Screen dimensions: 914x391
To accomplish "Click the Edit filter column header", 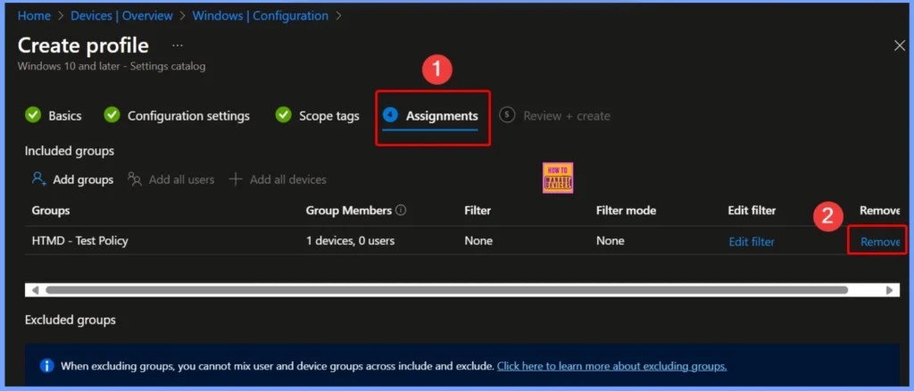I will pos(752,211).
